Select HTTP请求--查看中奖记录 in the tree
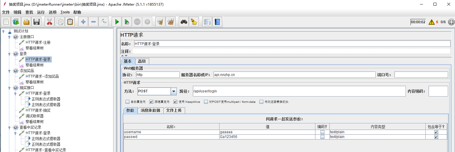 click(46, 150)
